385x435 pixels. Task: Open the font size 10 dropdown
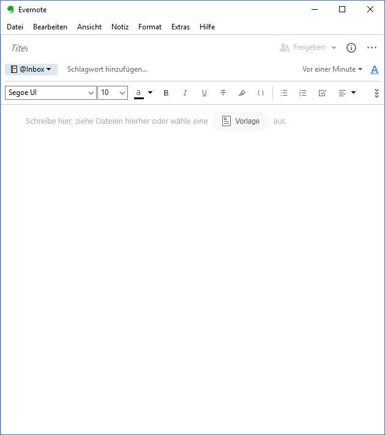click(x=113, y=93)
